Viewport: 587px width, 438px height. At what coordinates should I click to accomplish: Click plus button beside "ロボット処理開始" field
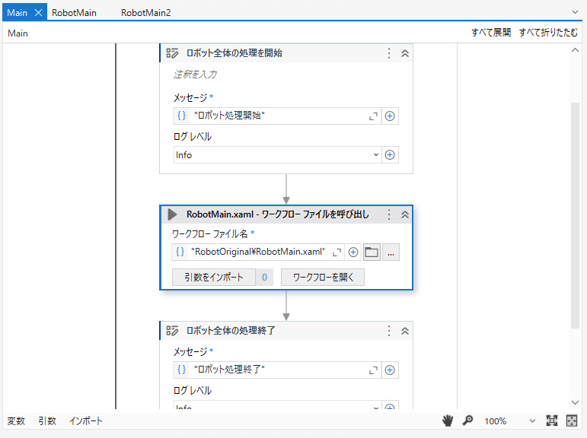tap(390, 116)
